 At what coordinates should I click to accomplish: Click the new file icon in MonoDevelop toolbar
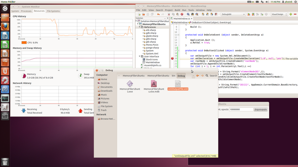click(x=139, y=14)
